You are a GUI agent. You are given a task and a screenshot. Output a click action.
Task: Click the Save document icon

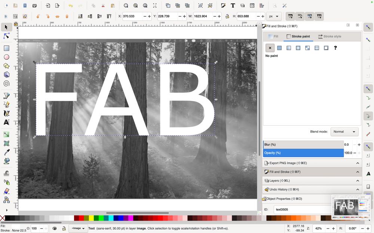pyautogui.click(x=25, y=6)
